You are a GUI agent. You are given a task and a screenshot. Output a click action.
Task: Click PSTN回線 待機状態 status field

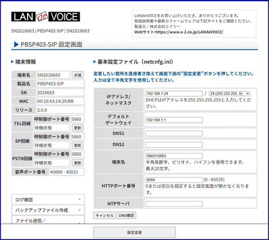pyautogui.click(x=51, y=163)
